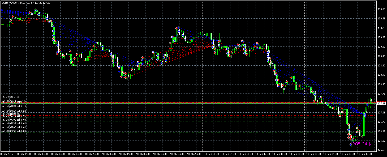Click the 8 Feb 20:30 time label
This screenshot has height=157, width=387.
(x=93, y=154)
